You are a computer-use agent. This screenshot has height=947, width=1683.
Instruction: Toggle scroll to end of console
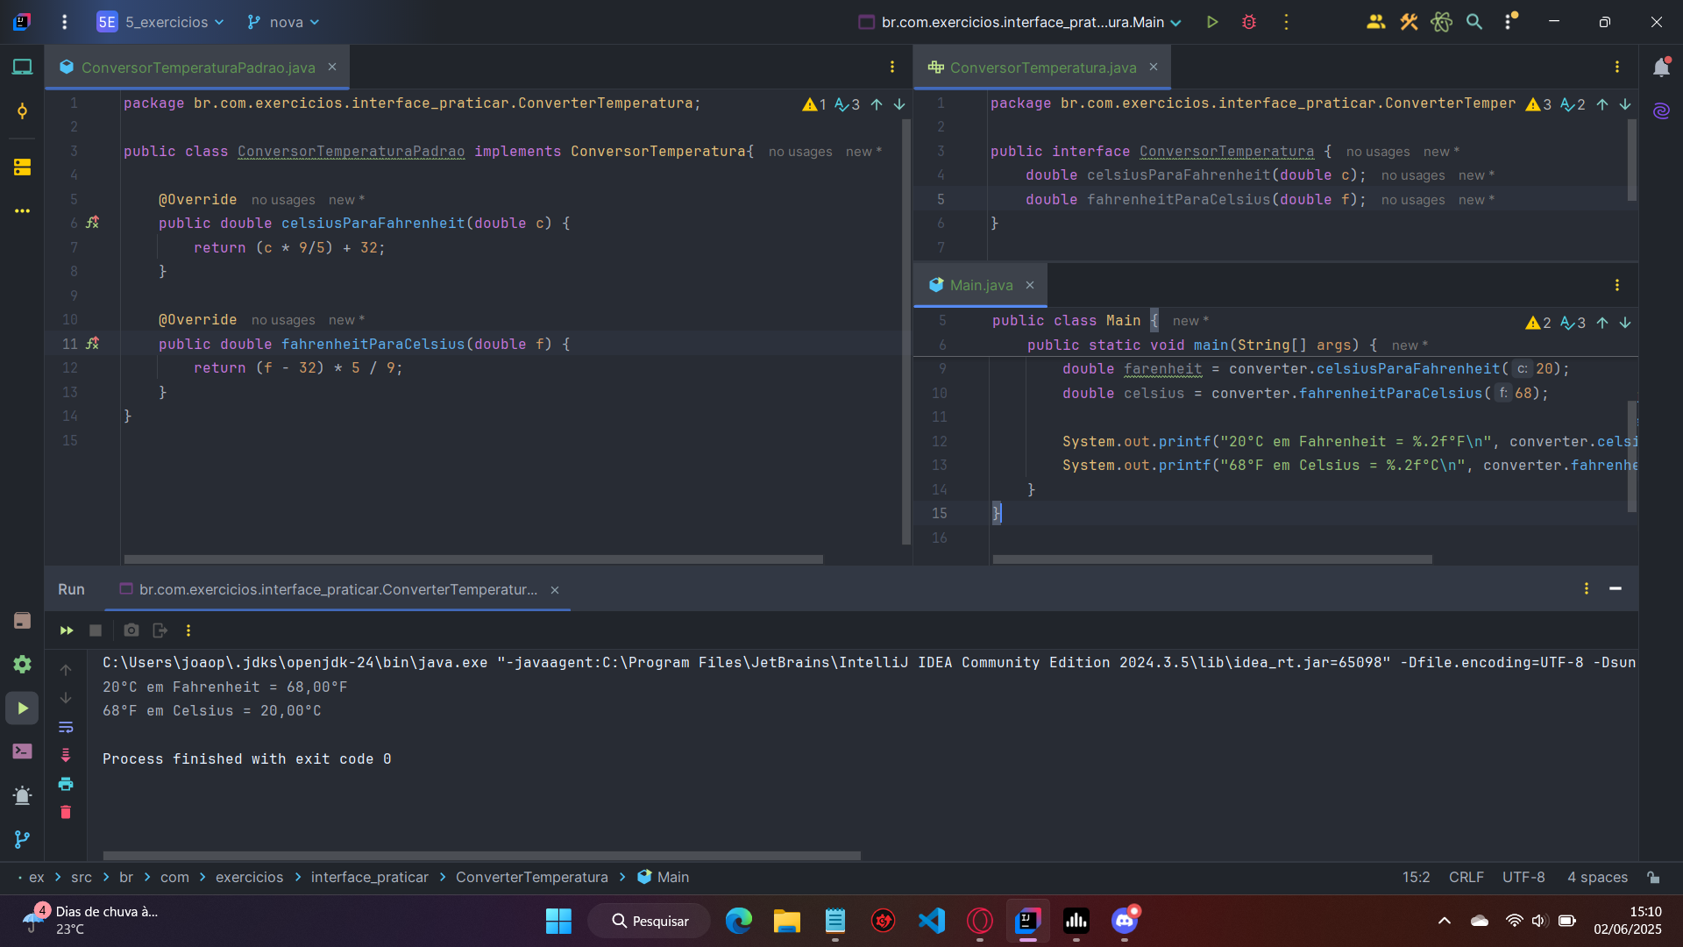(x=66, y=755)
